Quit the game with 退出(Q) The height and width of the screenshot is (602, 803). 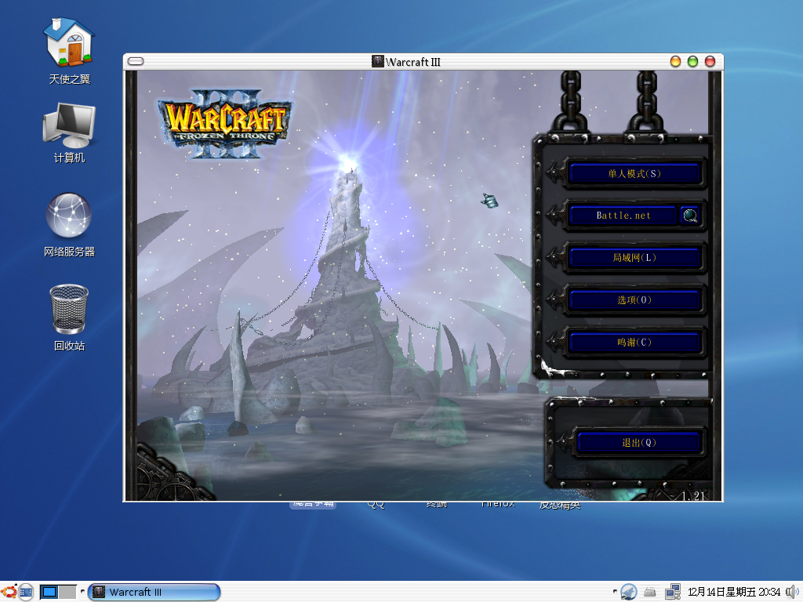[x=638, y=443]
